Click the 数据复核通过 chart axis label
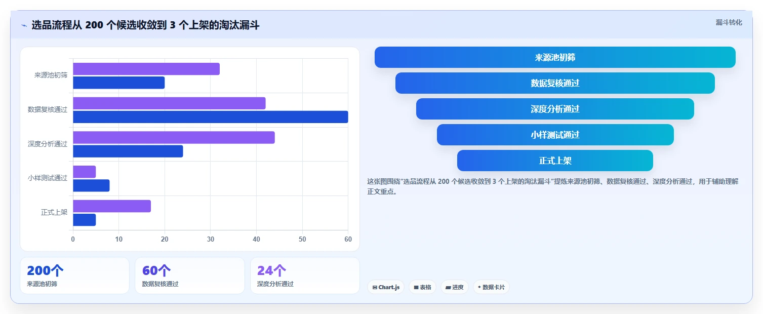 tap(48, 109)
